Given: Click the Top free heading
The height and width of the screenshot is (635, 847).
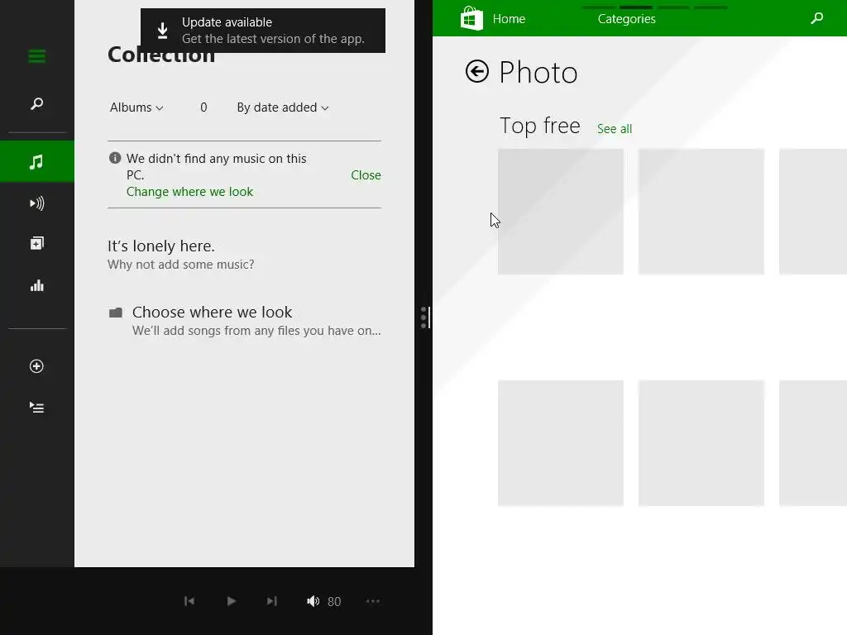Looking at the screenshot, I should [x=539, y=126].
